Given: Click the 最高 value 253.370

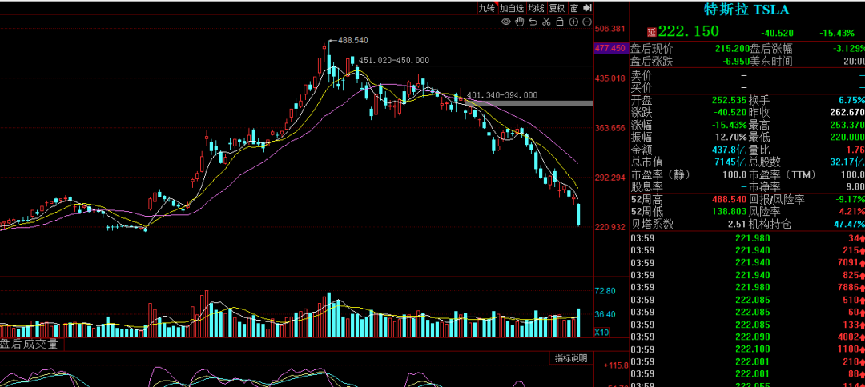Looking at the screenshot, I should (848, 125).
